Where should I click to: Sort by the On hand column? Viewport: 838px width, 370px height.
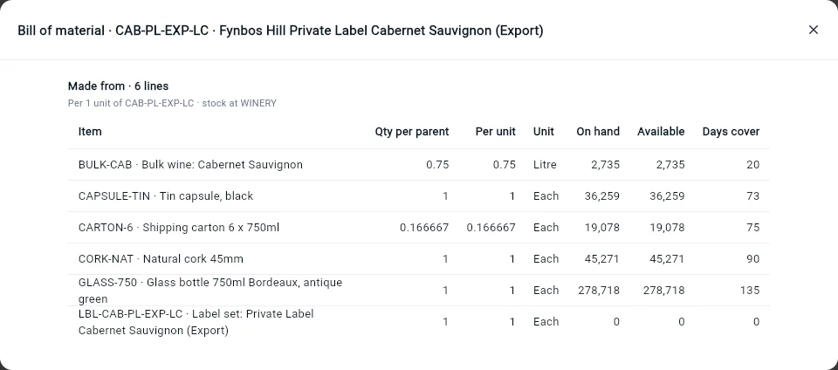(597, 132)
